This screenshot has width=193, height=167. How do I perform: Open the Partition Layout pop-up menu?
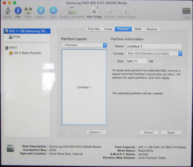84,45
